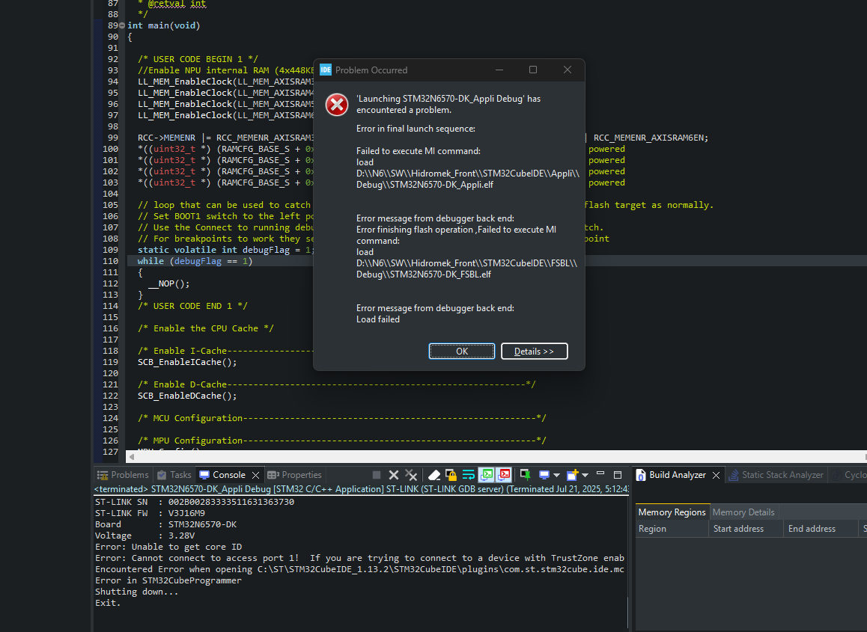Toggle show console on standard output change

point(487,475)
